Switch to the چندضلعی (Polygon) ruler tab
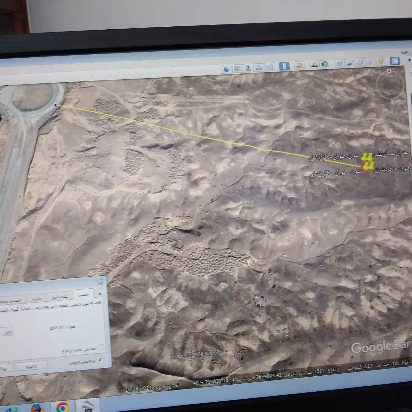The width and height of the screenshot is (412, 412). (x=60, y=296)
